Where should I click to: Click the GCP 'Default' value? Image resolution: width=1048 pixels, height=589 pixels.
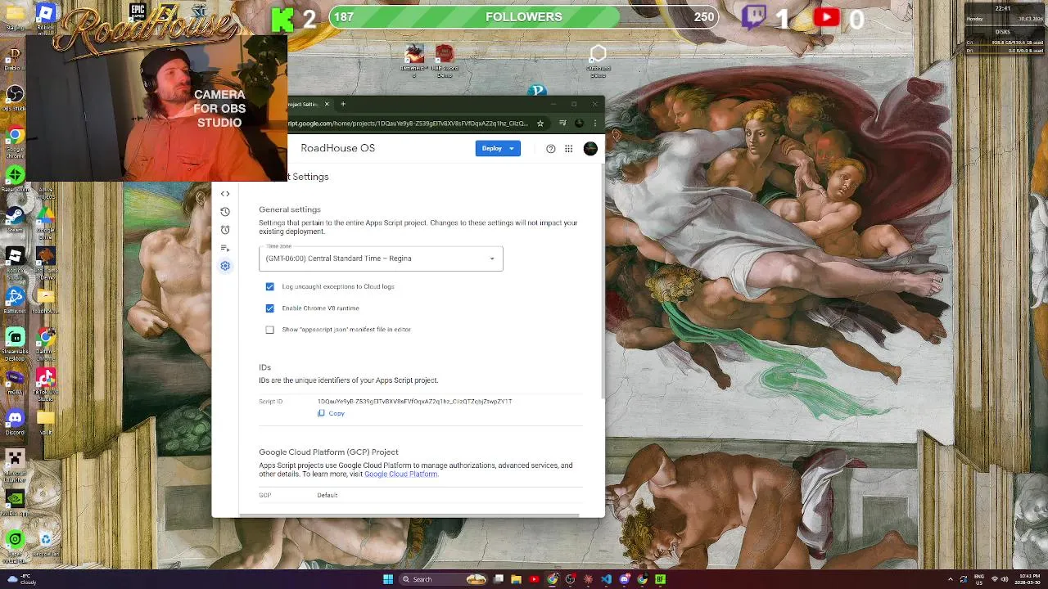(x=327, y=496)
